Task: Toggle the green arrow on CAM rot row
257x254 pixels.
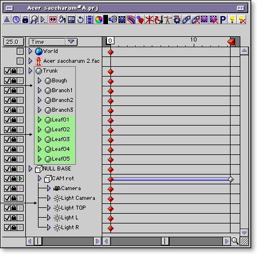Action: coord(20,179)
